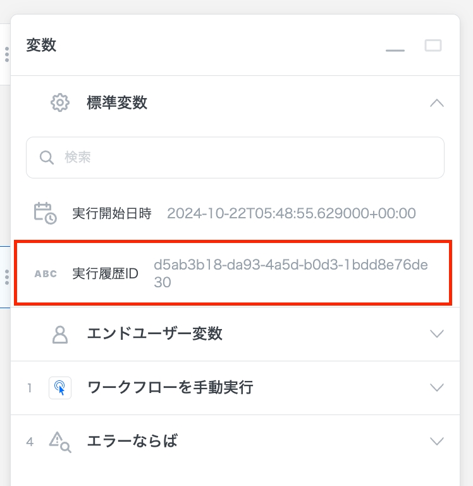473x486 pixels.
Task: Click the person icon beside エンドユーザー変数
Action: [59, 334]
